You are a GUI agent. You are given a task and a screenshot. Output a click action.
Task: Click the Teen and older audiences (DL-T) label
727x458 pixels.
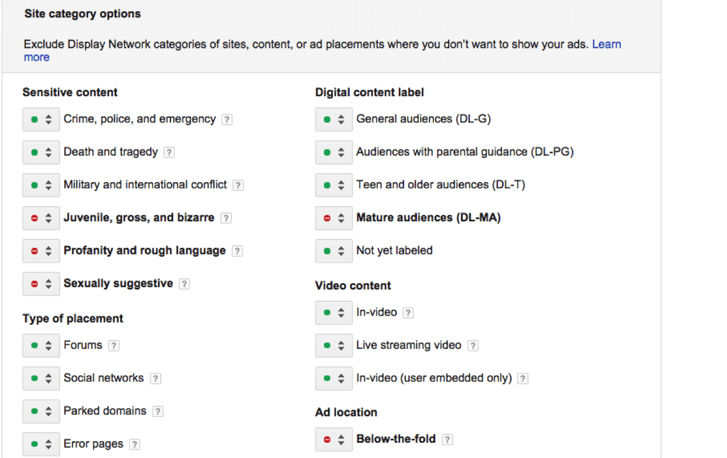[x=440, y=185]
